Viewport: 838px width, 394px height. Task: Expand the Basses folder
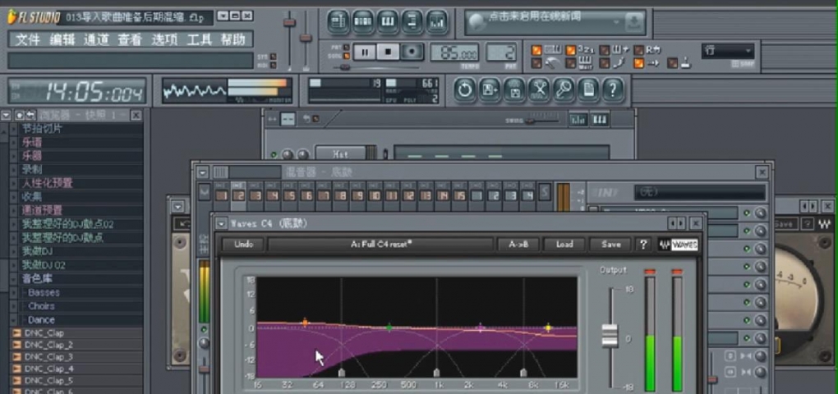pyautogui.click(x=14, y=292)
